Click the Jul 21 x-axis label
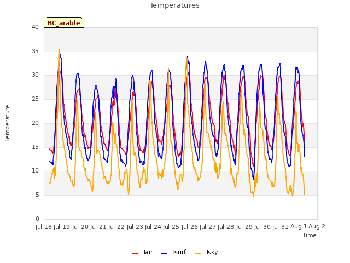This screenshot has width=350, height=263. pos(98,227)
